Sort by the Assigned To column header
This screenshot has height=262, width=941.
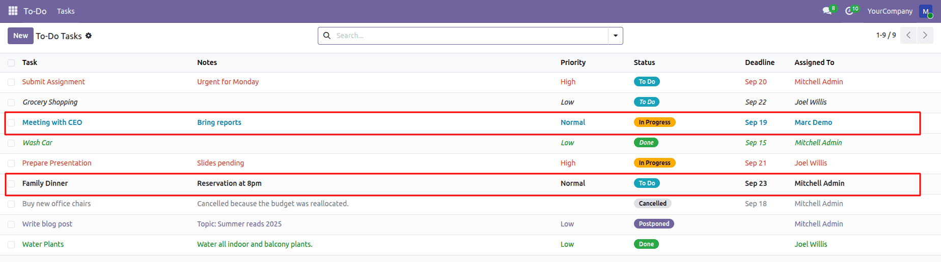click(x=814, y=62)
